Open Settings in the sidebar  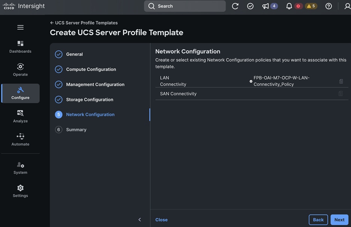tap(20, 191)
